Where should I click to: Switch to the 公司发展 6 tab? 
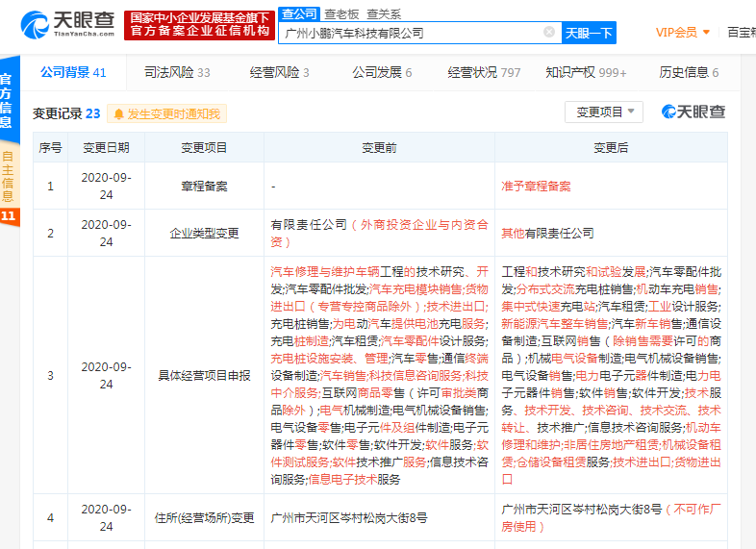click(x=382, y=72)
